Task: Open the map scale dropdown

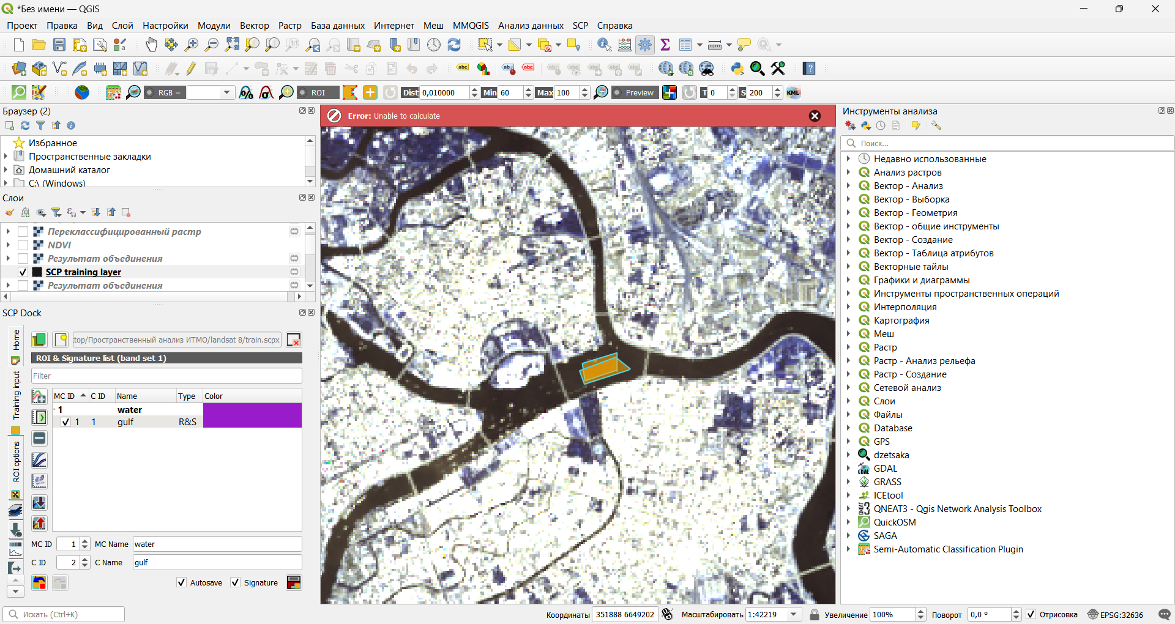Action: click(794, 615)
